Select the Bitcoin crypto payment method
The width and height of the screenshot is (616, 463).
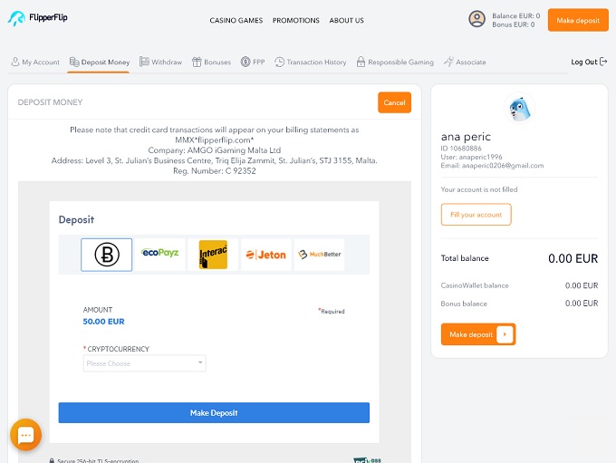(106, 255)
